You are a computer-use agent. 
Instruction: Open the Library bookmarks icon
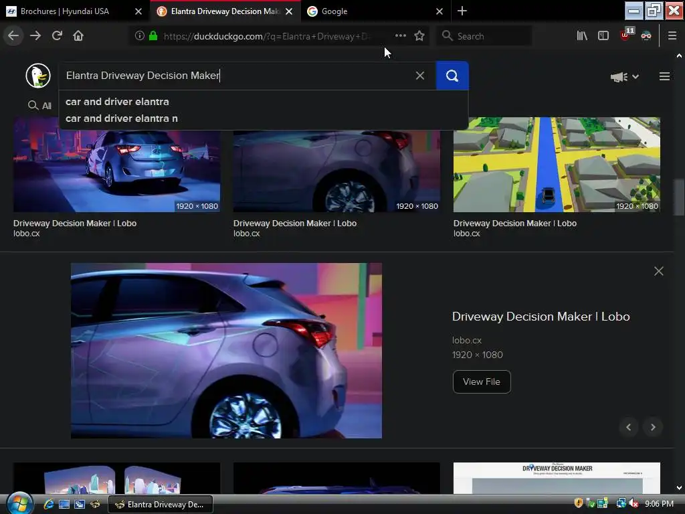pos(582,36)
